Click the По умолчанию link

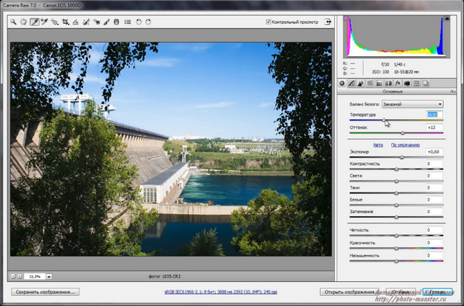[x=405, y=144]
